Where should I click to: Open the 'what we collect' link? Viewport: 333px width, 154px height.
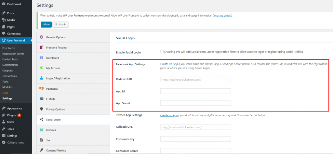click(222, 16)
